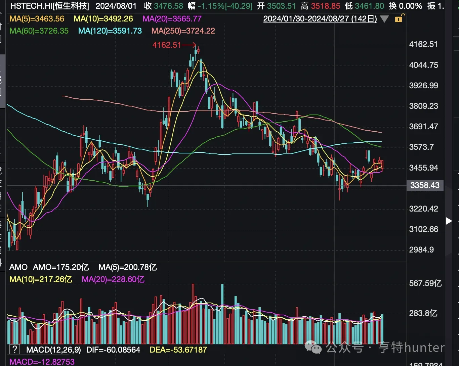Click the header date 2024/08/01
Screen dimensions: 459x366
pyautogui.click(x=116, y=6)
